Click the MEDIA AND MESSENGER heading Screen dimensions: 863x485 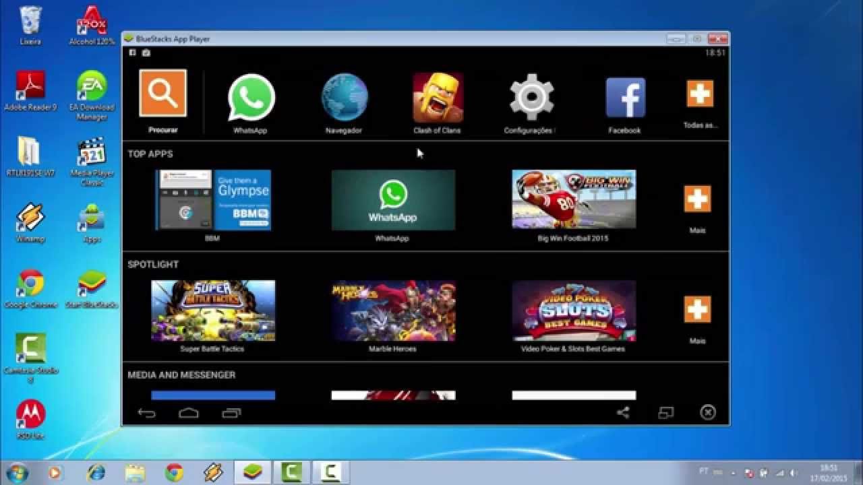coord(181,375)
